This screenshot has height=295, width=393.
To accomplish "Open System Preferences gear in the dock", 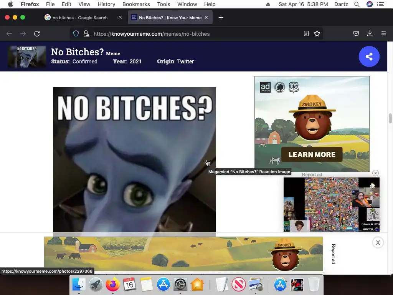I will click(180, 285).
